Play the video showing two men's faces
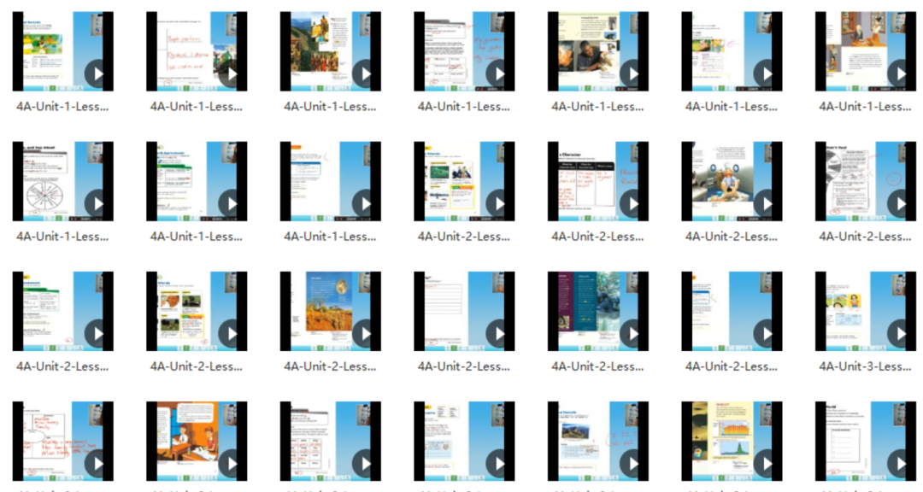The image size is (923, 492). click(632, 73)
